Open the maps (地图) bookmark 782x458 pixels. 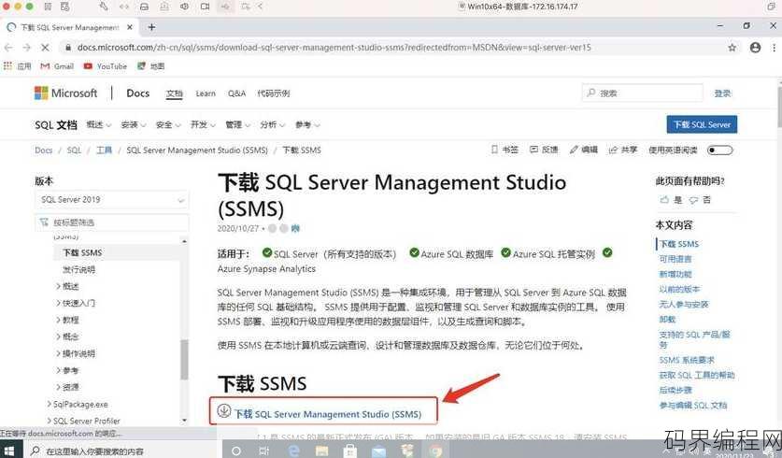tap(151, 65)
